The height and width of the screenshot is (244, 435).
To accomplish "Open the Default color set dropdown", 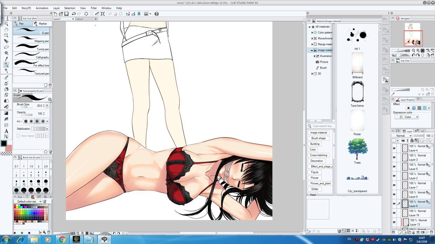I will (x=28, y=201).
